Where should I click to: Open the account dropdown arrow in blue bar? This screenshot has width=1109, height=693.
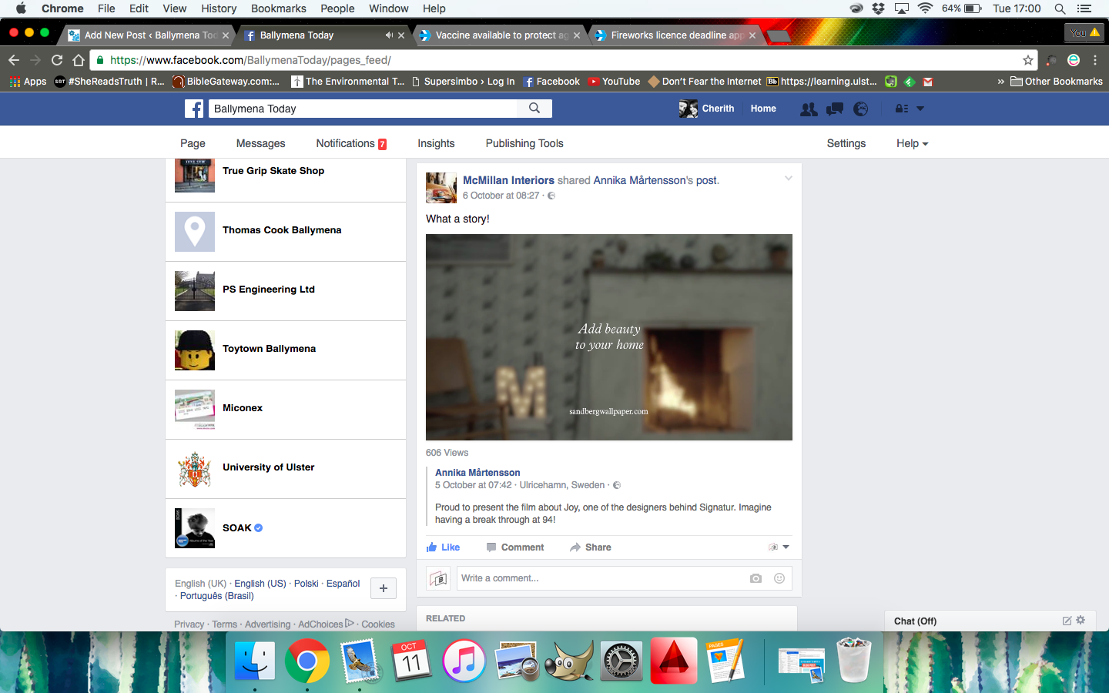920,109
